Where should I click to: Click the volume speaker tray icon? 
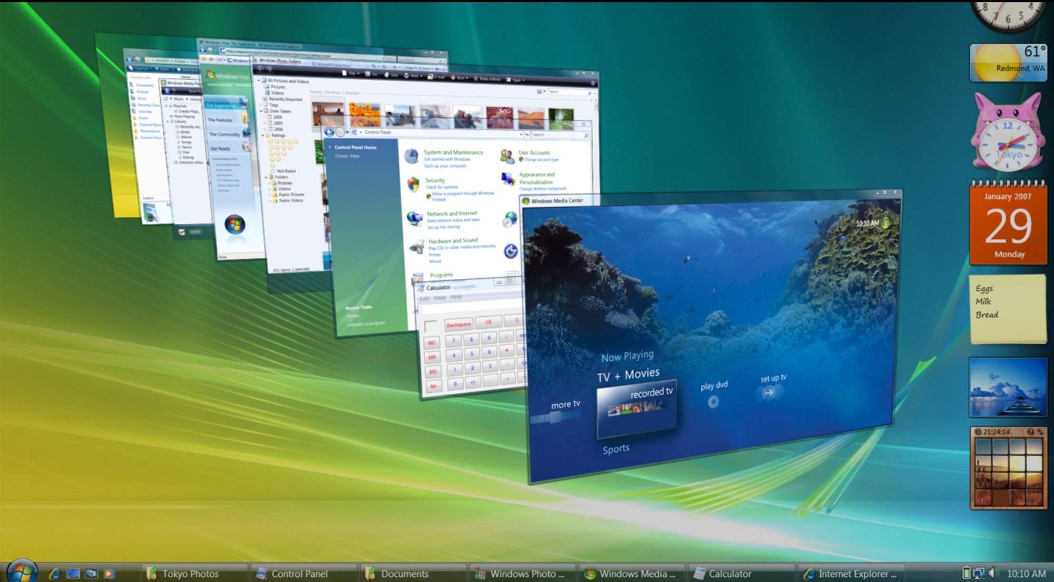(993, 573)
